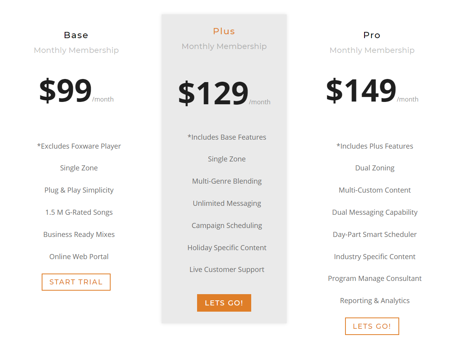
Task: Click the Reporting & Analytics feature
Action: point(375,300)
